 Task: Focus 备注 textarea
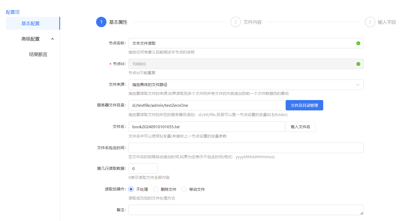click(246, 210)
